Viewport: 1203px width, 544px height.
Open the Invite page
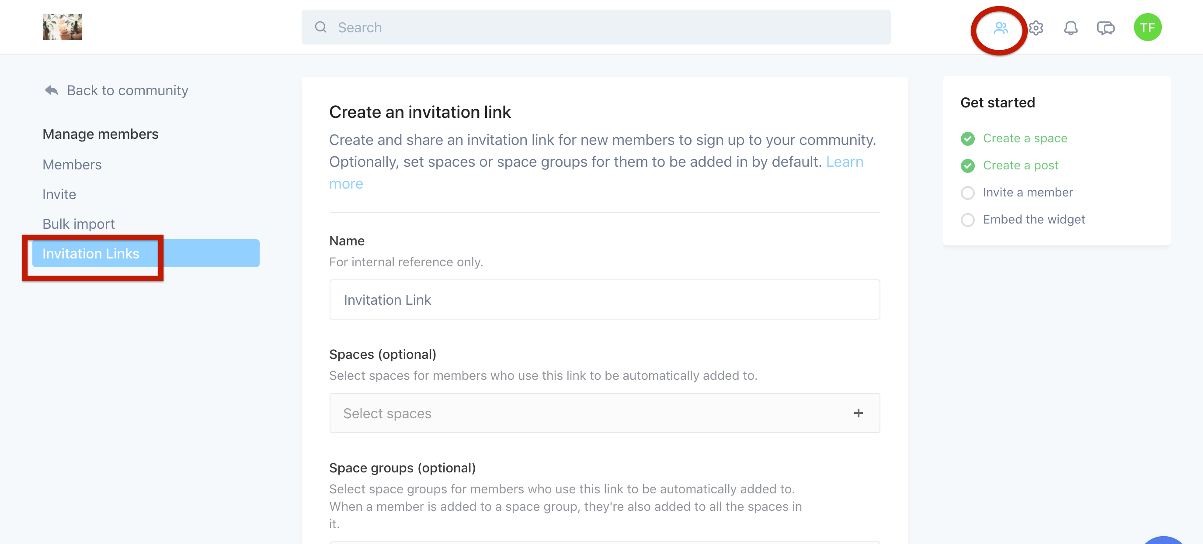[59, 194]
